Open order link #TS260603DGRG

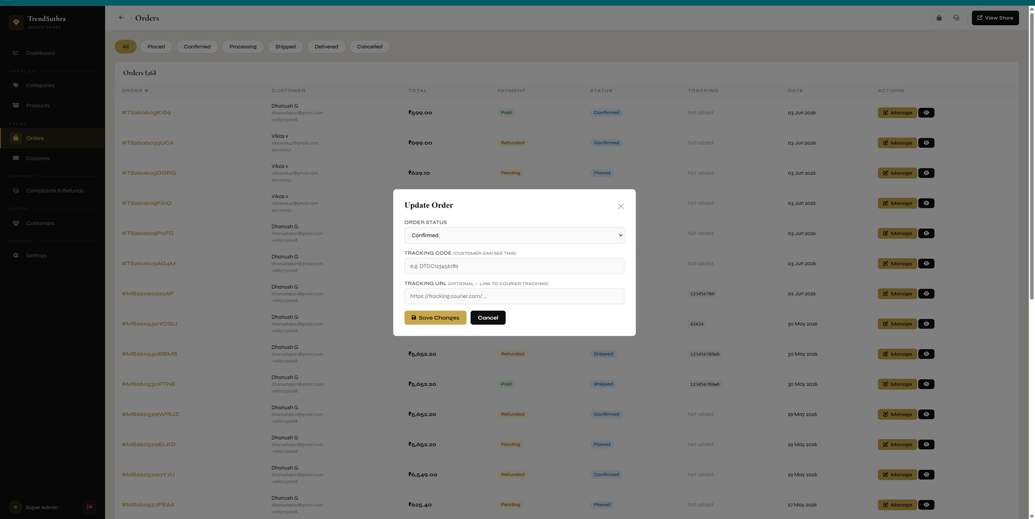click(149, 173)
